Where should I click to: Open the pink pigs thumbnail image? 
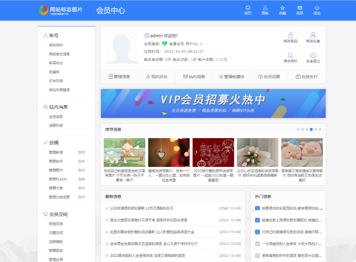pyautogui.click(x=302, y=152)
